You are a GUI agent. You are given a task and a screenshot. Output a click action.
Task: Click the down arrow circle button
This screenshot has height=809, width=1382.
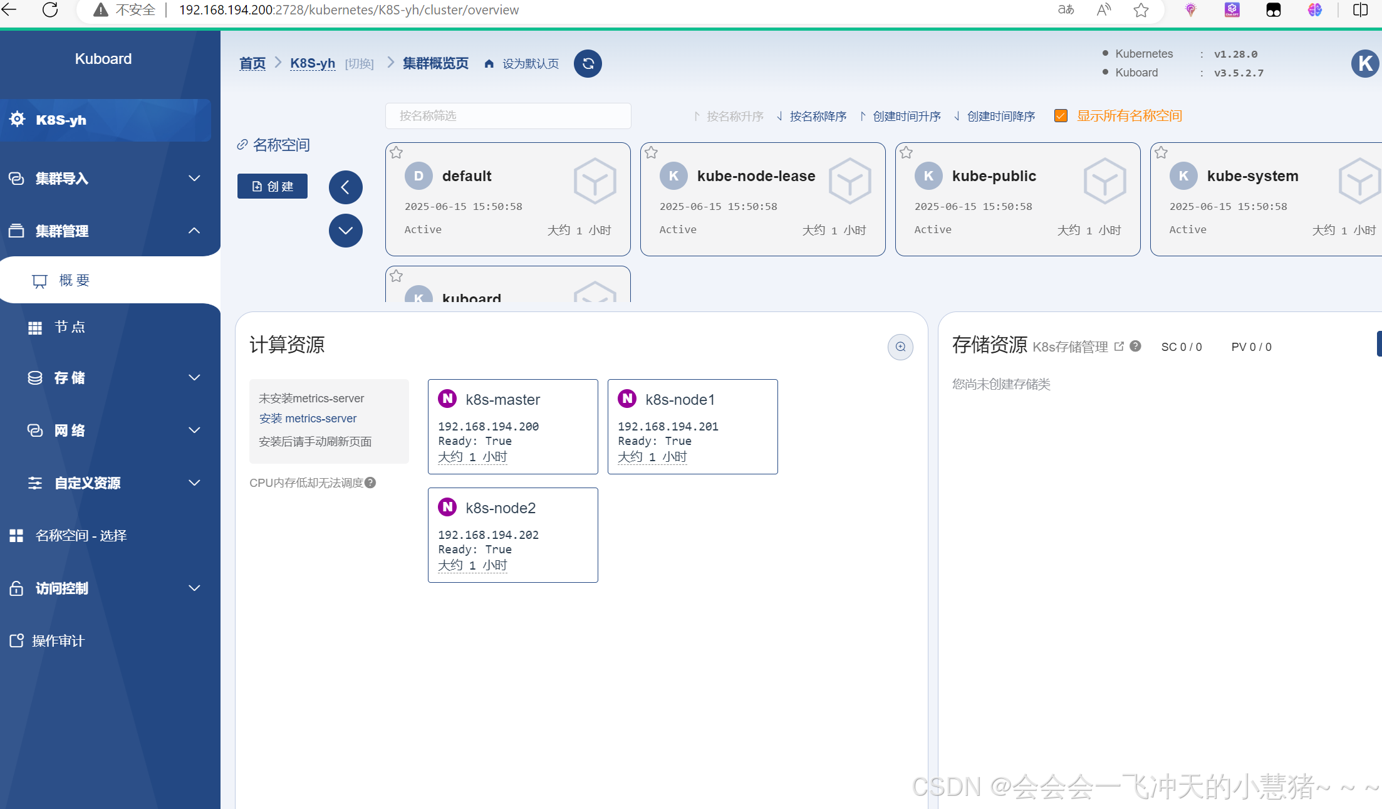click(x=345, y=230)
